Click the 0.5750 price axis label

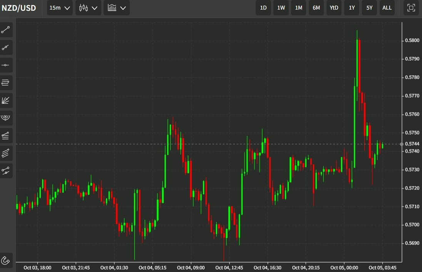coord(412,133)
